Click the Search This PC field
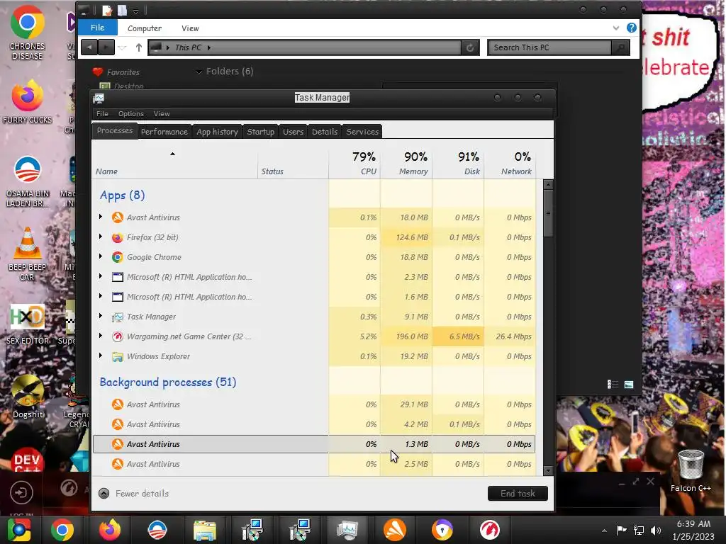This screenshot has height=544, width=726. 549,47
